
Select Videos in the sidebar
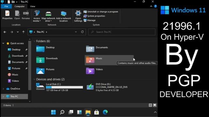point(15,81)
